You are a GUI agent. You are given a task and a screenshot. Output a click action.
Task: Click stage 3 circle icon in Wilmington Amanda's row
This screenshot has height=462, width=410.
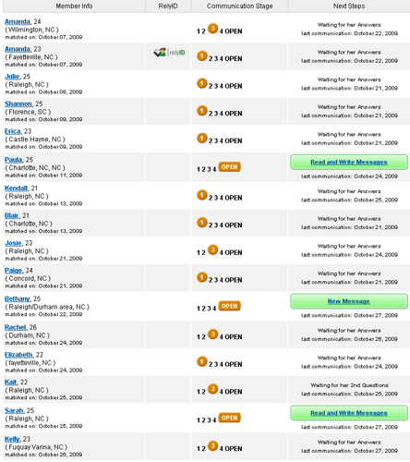coord(212,29)
